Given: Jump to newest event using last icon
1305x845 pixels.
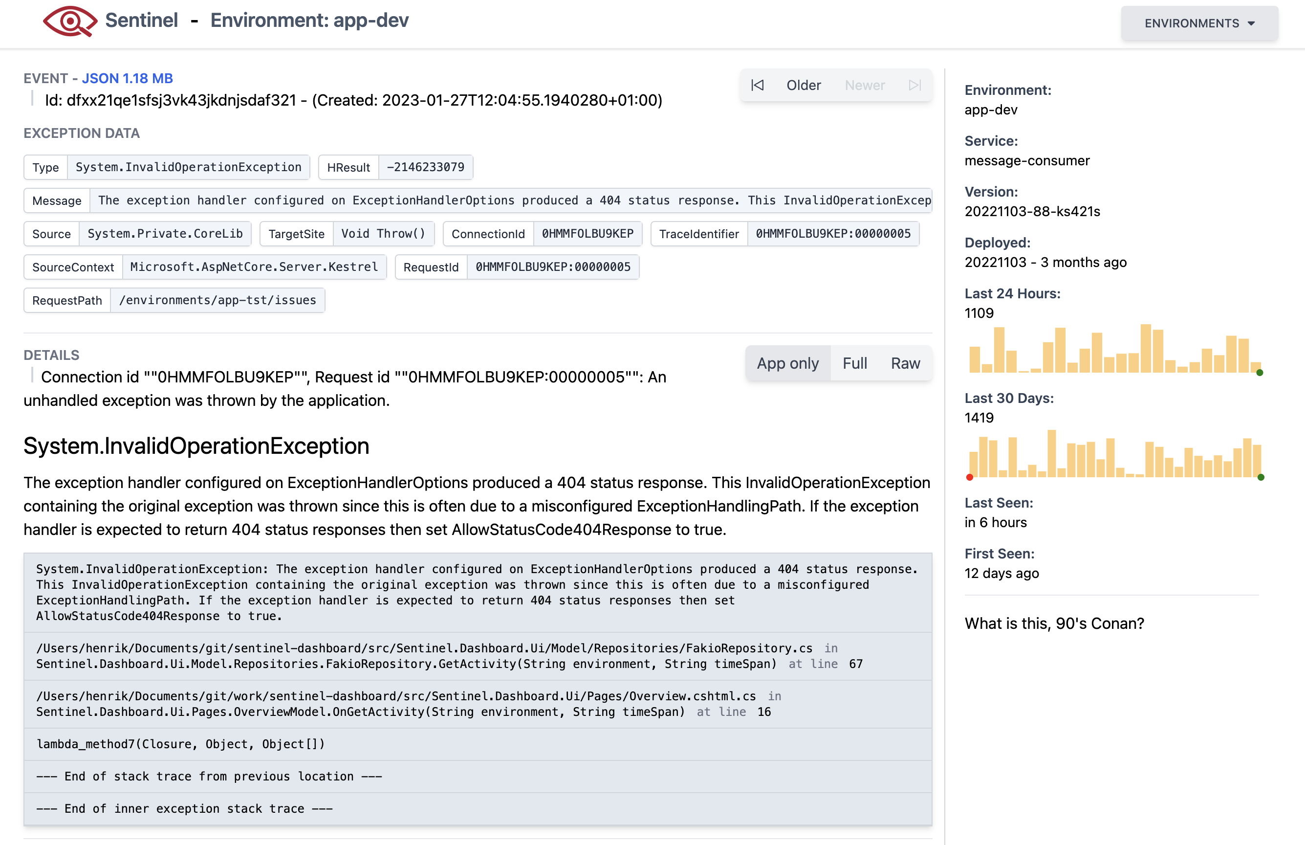Looking at the screenshot, I should 914,85.
